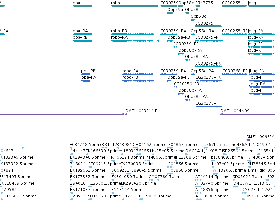Click the jbug gene label
The image size is (275, 201).
tap(252, 3)
